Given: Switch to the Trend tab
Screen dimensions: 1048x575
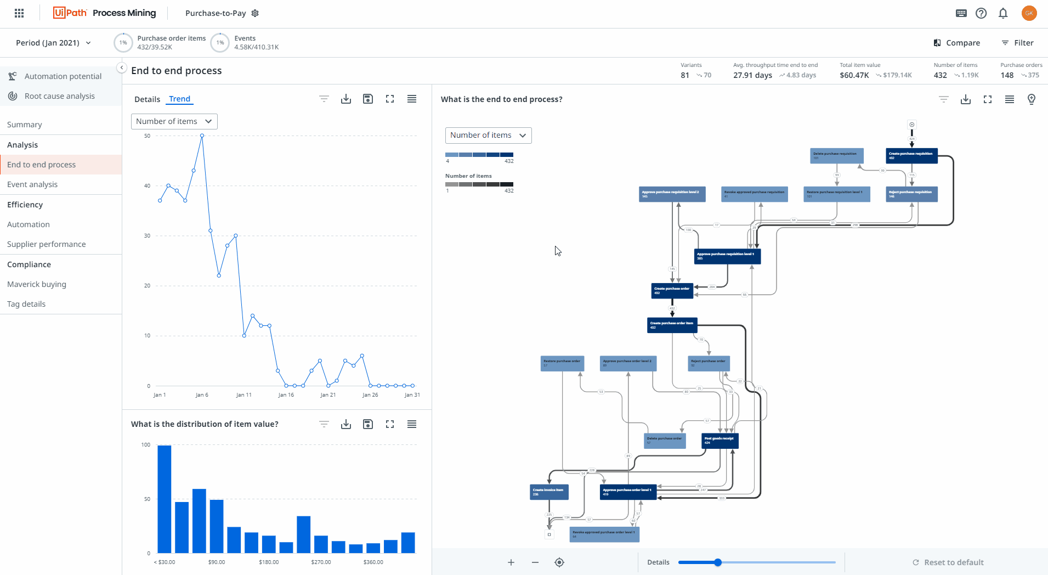Looking at the screenshot, I should pyautogui.click(x=179, y=99).
